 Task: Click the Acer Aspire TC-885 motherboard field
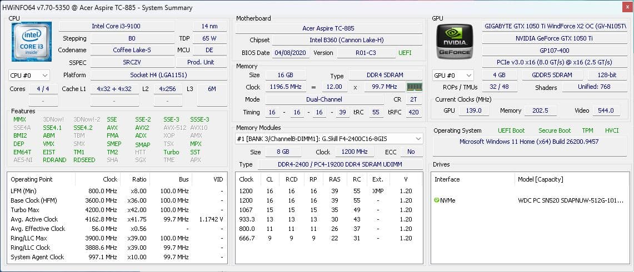pos(328,29)
